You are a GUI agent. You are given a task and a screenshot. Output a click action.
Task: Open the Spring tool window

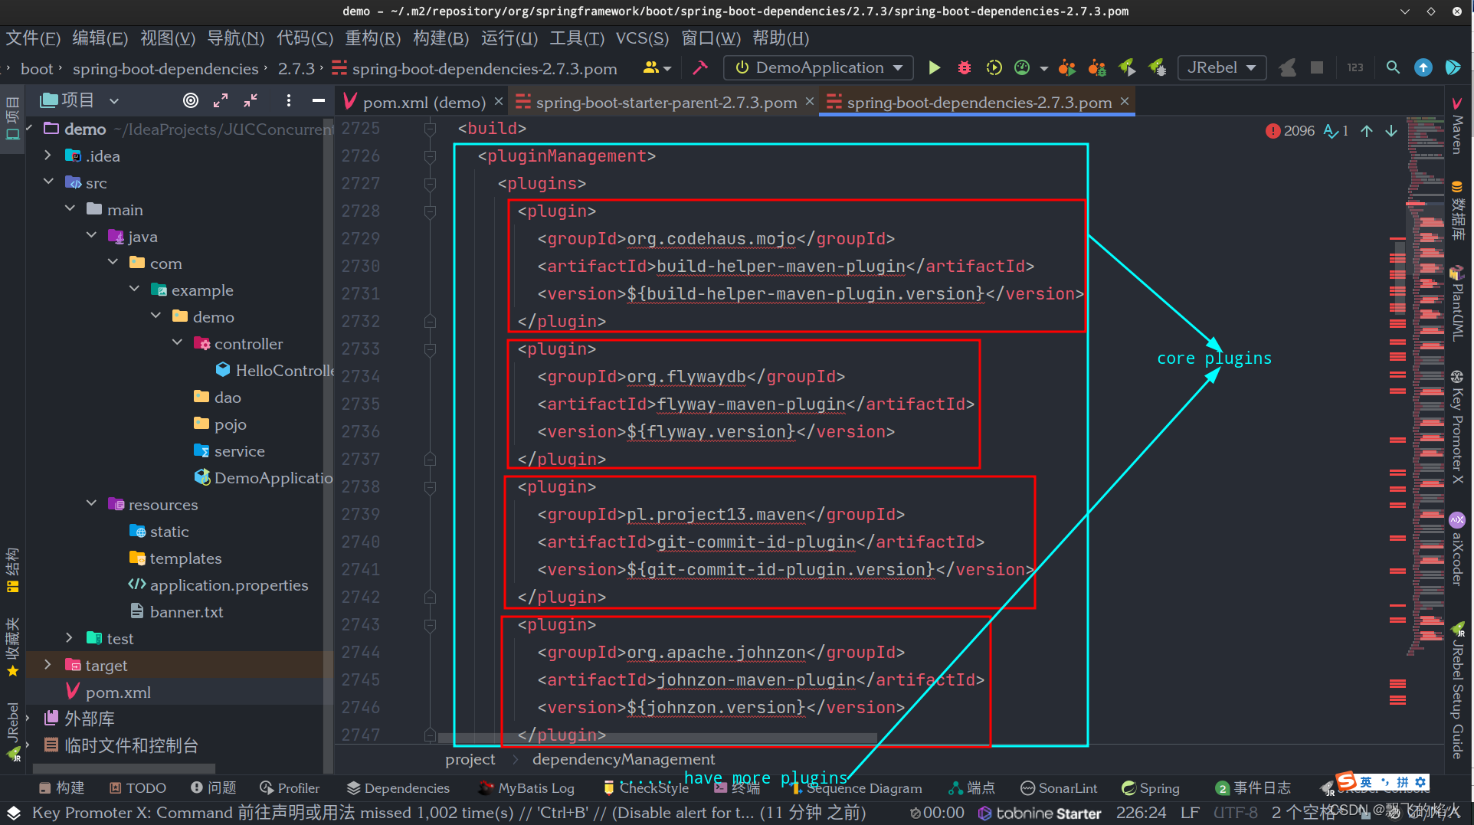pyautogui.click(x=1151, y=788)
